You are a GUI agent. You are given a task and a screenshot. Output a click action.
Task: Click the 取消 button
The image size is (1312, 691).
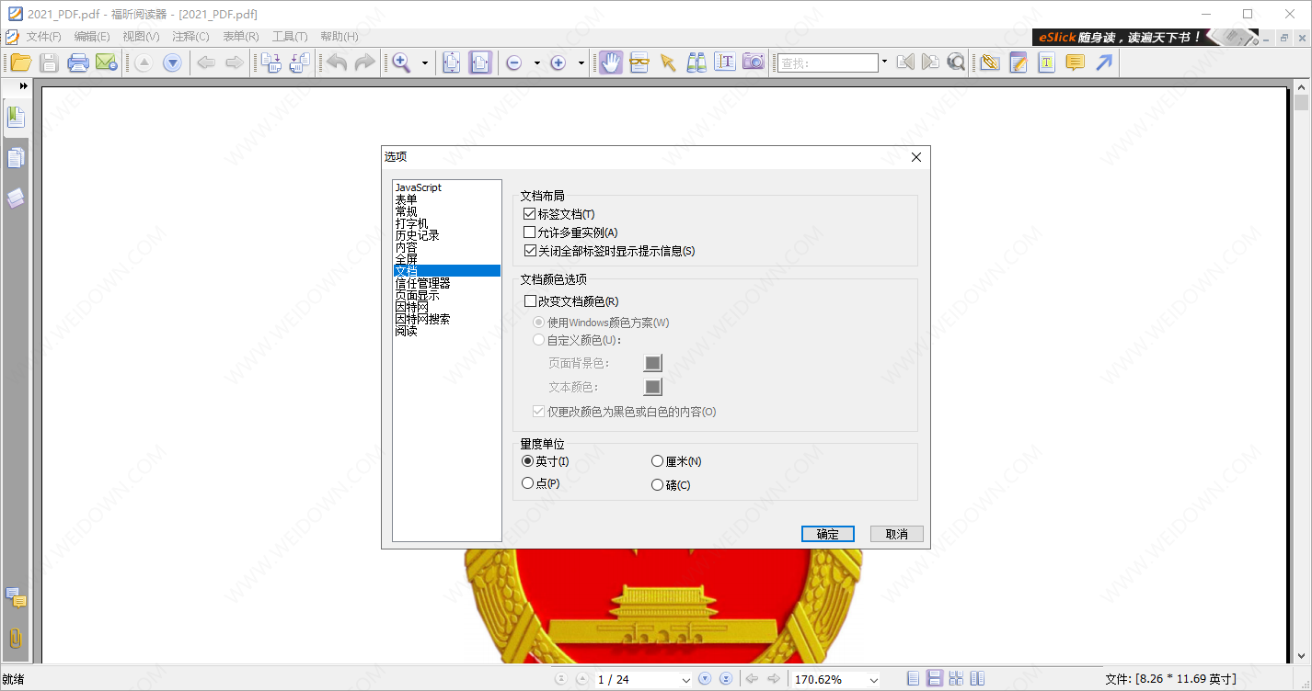(896, 534)
